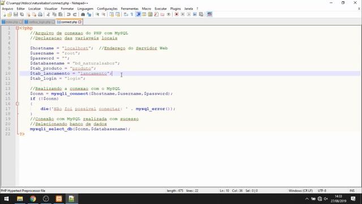
Task: Undo the last edit with toolbar arrow
Action: (68, 14)
